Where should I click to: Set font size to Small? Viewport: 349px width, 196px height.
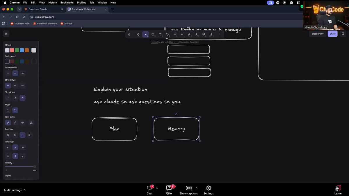[8, 135]
